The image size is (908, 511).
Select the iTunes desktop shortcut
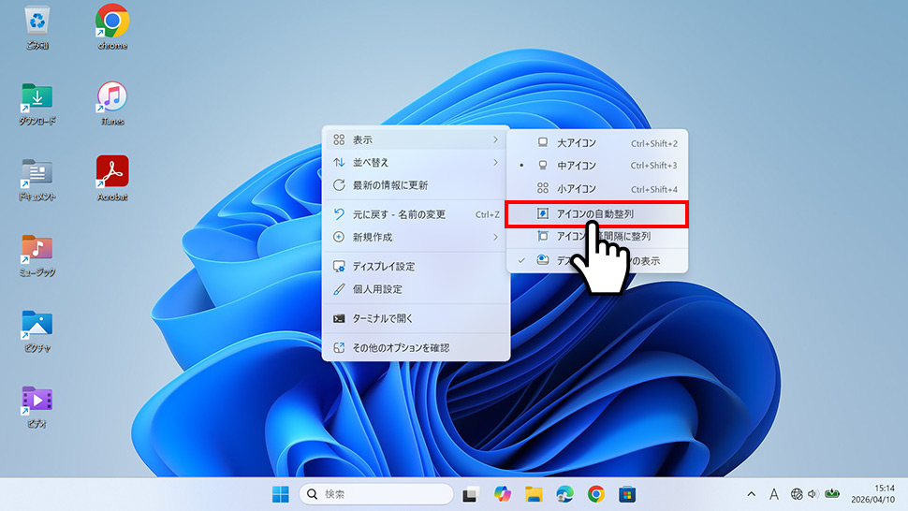(x=111, y=104)
